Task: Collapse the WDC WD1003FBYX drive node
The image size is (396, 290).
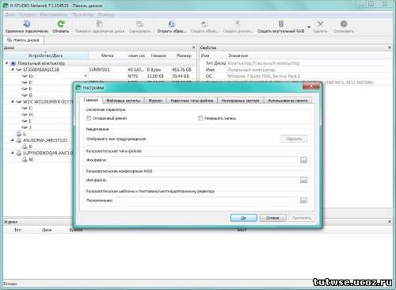Action: point(13,101)
